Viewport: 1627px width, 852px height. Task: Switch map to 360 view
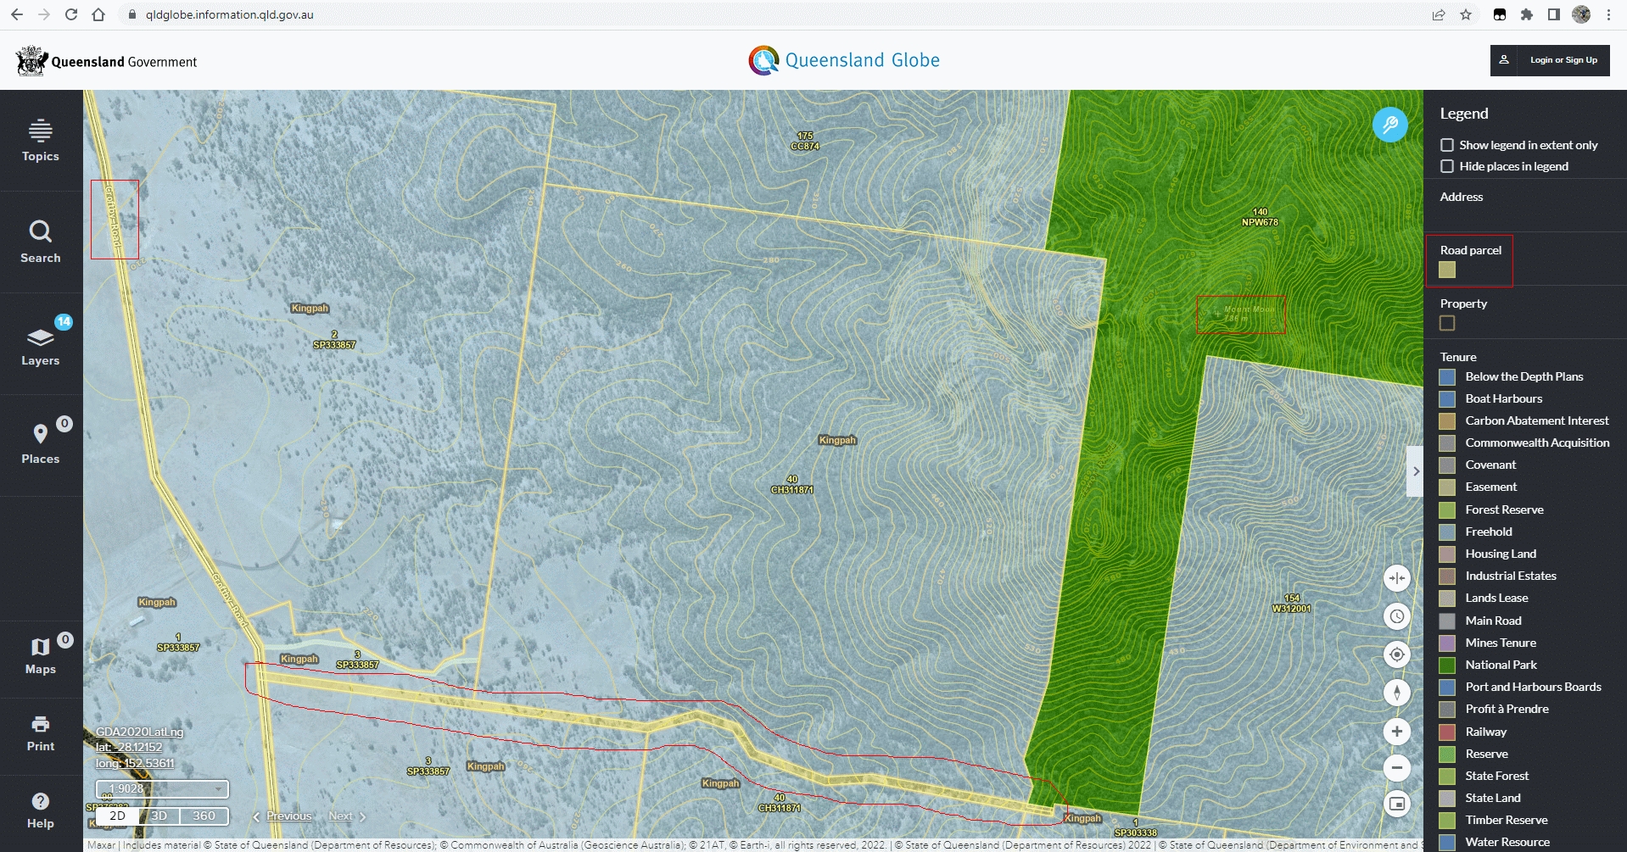tap(204, 816)
